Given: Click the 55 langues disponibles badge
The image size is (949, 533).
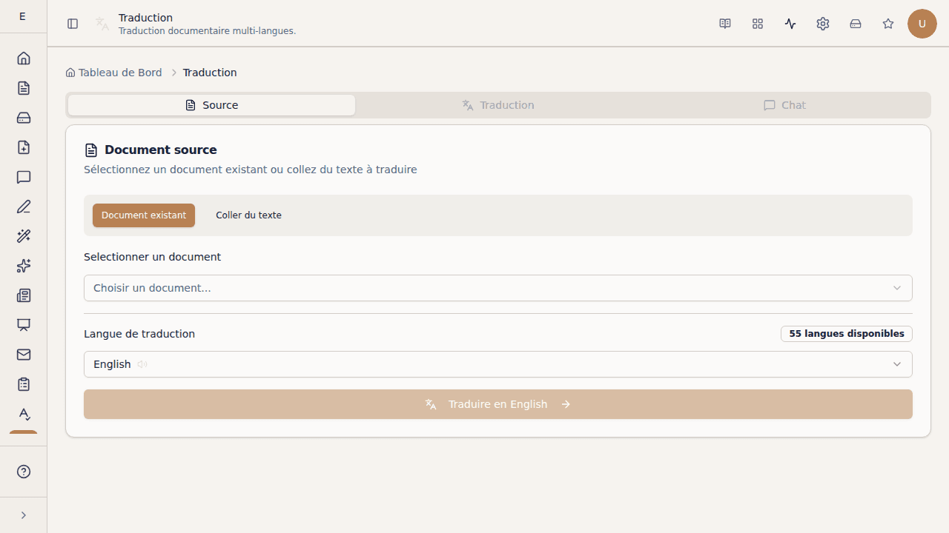Looking at the screenshot, I should [x=846, y=333].
